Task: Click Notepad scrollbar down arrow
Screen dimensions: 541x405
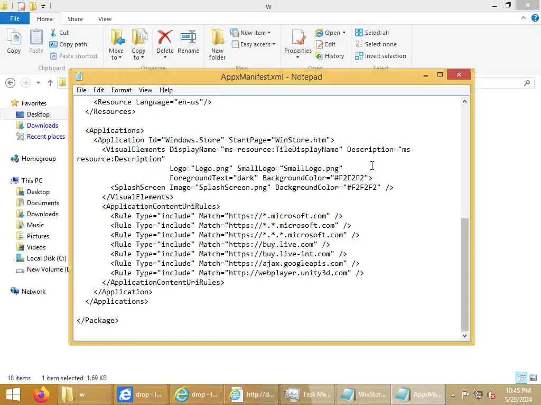Action: [x=464, y=335]
